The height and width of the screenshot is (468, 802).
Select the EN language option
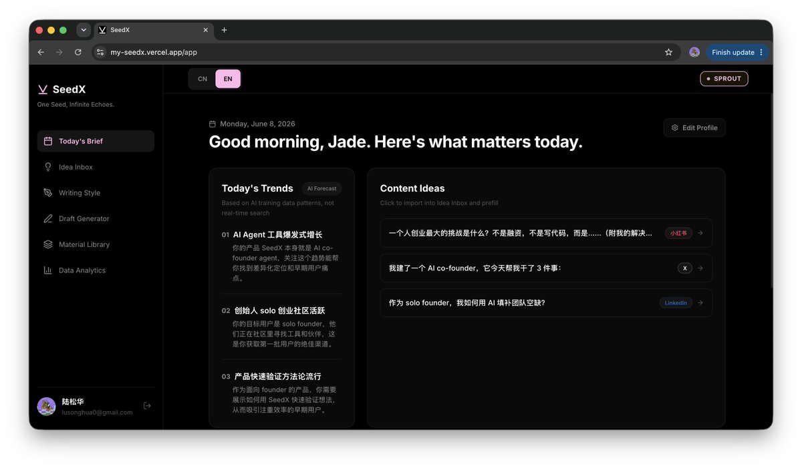click(228, 79)
